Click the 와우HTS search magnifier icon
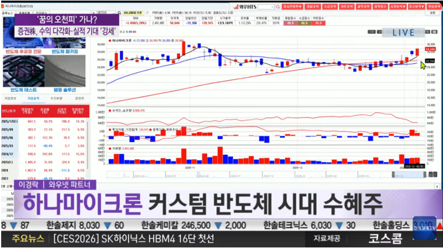 (278, 6)
